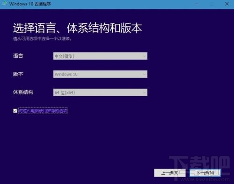Click the 上一步(B) back button
This screenshot has width=234, height=184.
170,173
